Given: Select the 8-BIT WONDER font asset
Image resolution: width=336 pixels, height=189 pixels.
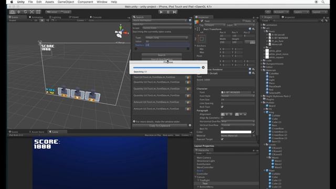Looking at the screenshot, I should pyautogui.click(x=280, y=38).
